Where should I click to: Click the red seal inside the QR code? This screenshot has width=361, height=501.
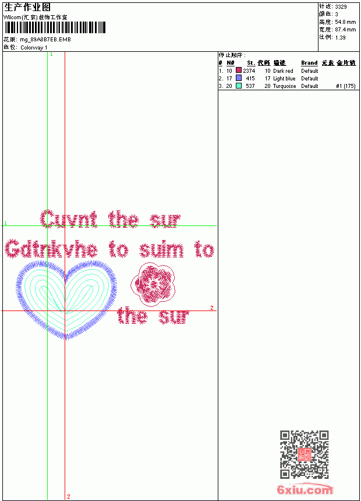pyautogui.click(x=305, y=454)
